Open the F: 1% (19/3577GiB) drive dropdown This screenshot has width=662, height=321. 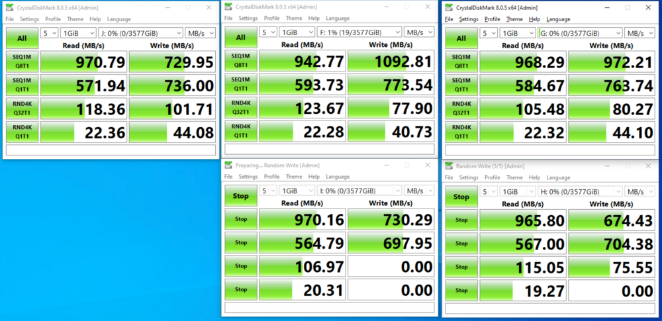pos(359,32)
